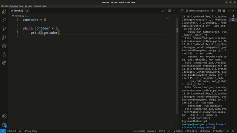
Task: Open the Explorer view in activity bar
Action: pyautogui.click(x=4, y=12)
